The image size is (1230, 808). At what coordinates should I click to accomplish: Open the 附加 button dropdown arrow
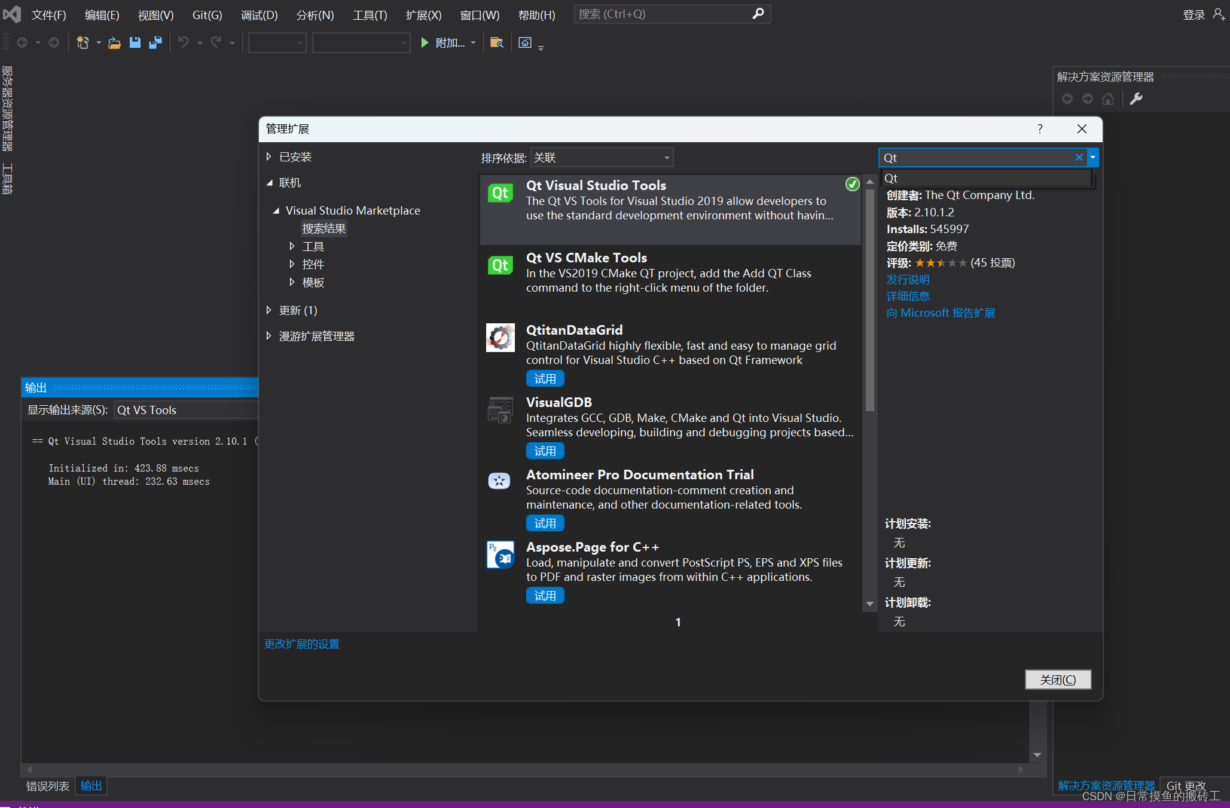tap(473, 42)
